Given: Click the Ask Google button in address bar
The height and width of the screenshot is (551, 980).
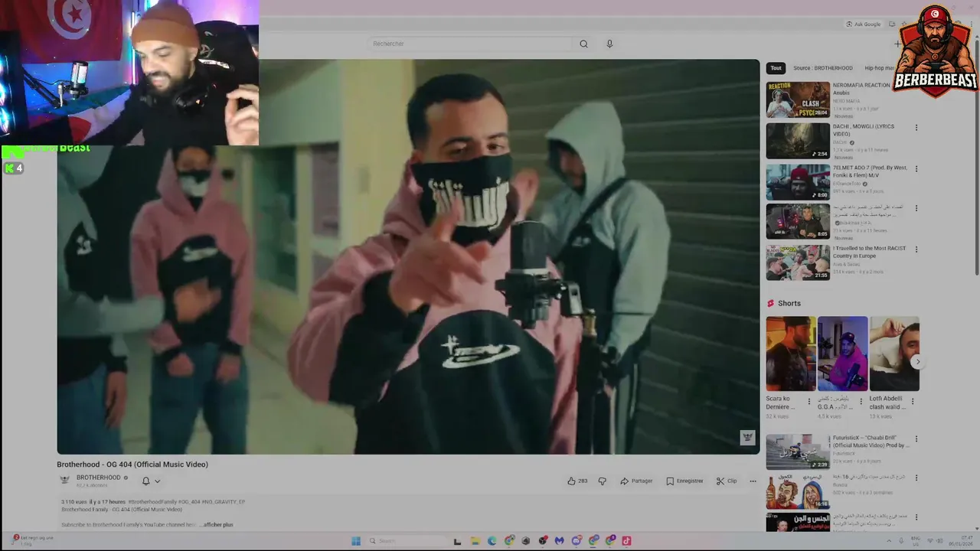Looking at the screenshot, I should point(863,24).
